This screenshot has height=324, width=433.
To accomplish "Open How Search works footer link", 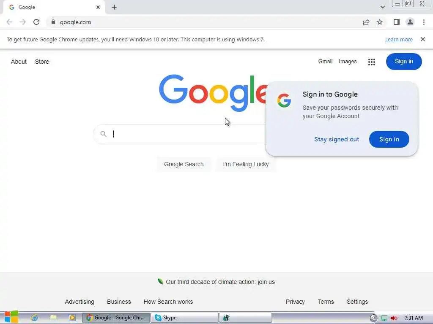I will pyautogui.click(x=168, y=302).
